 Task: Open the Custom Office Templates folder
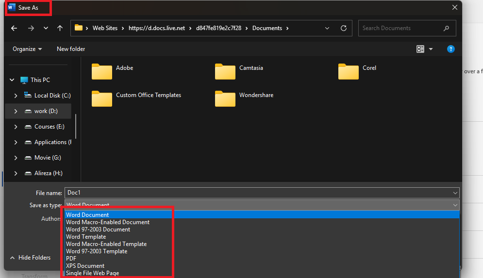click(x=102, y=98)
